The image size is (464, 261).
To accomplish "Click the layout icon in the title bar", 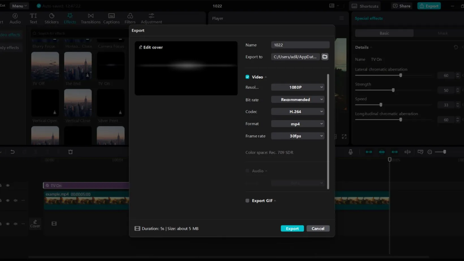I will 332,6.
